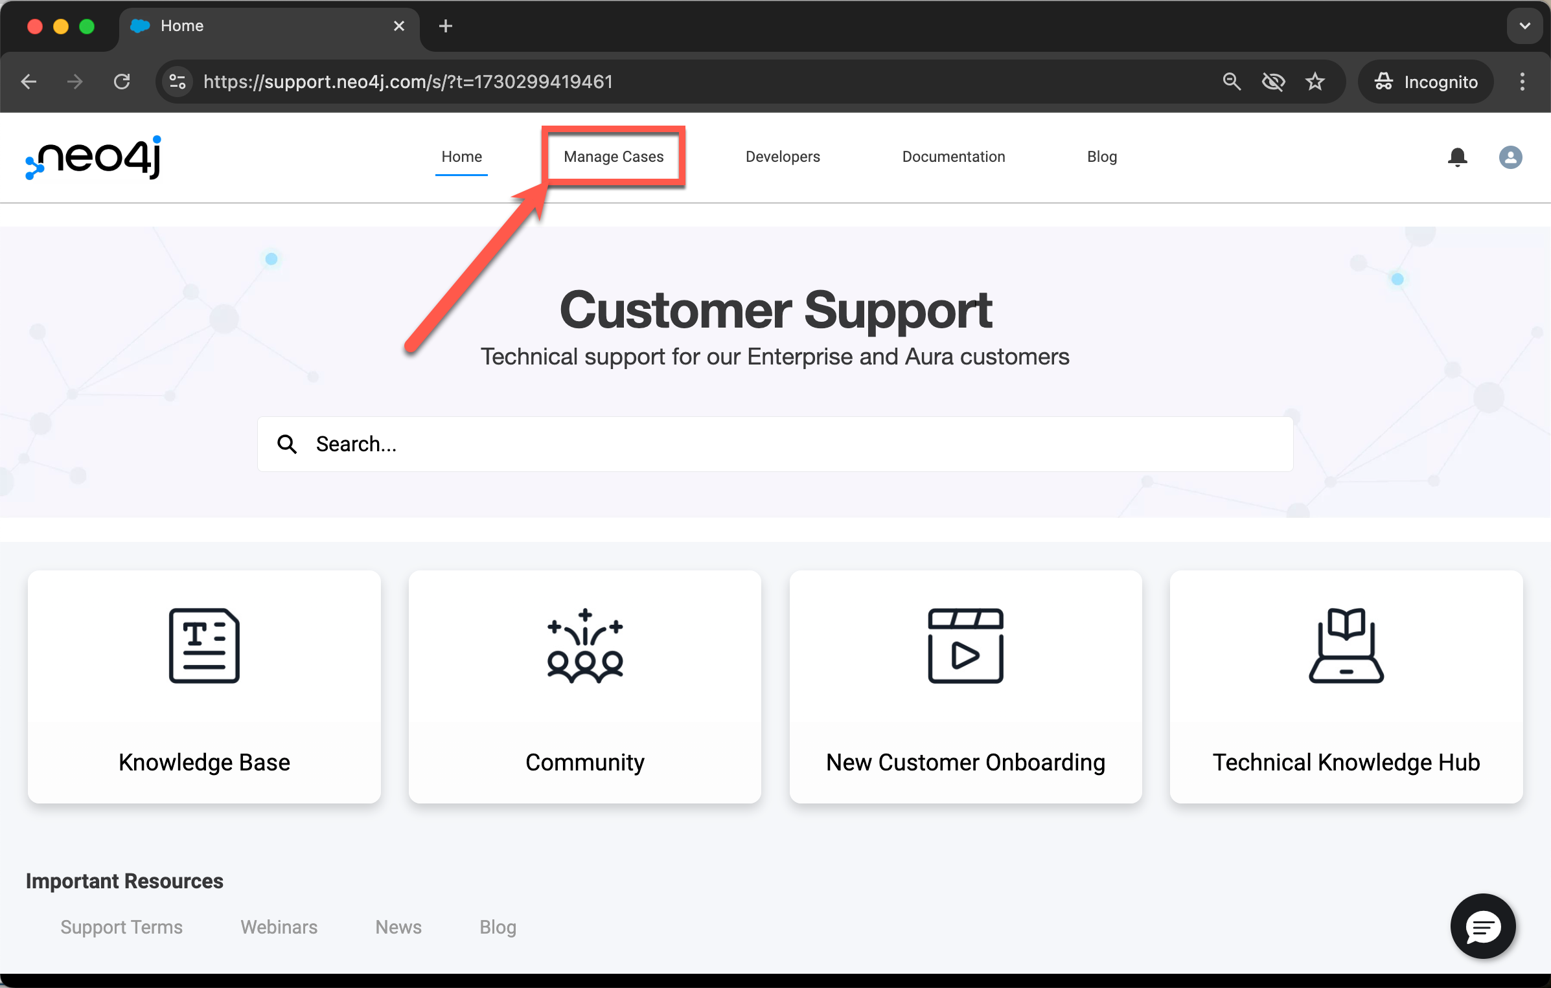
Task: Click the zoom magnifier icon in address bar
Action: point(1231,82)
